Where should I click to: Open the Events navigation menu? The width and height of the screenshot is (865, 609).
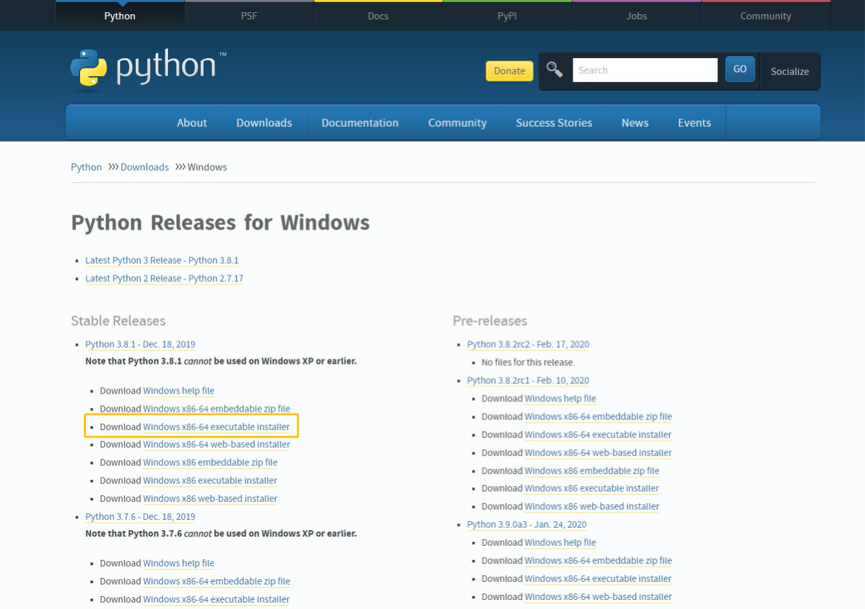694,123
